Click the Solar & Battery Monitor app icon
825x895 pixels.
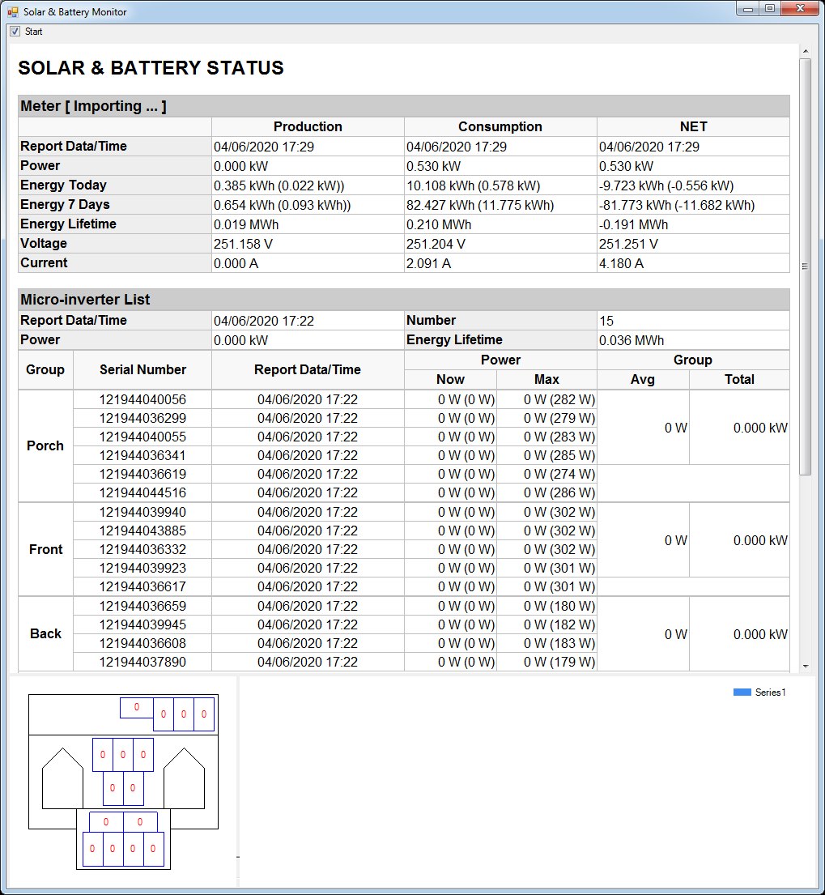[x=13, y=11]
